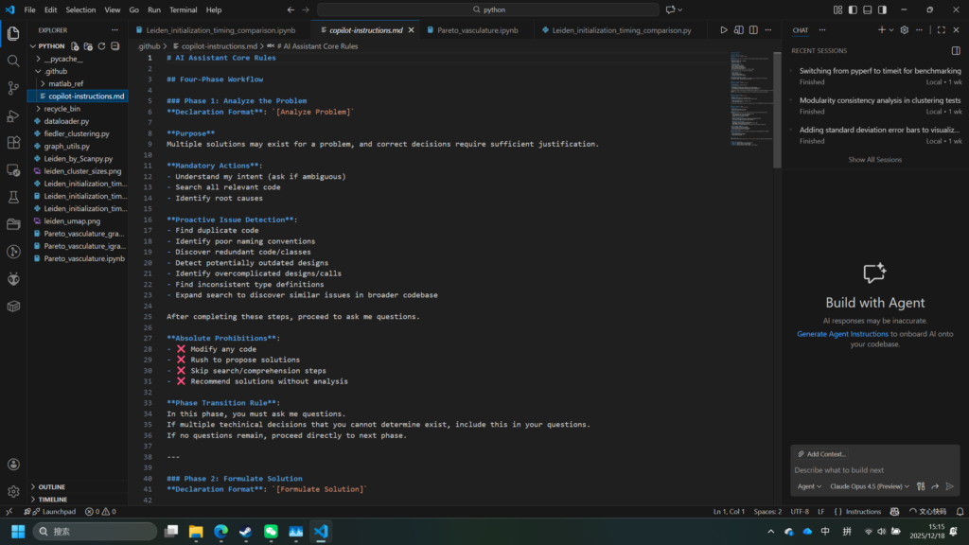Open the Run and Debug view
969x545 pixels.
[x=13, y=115]
